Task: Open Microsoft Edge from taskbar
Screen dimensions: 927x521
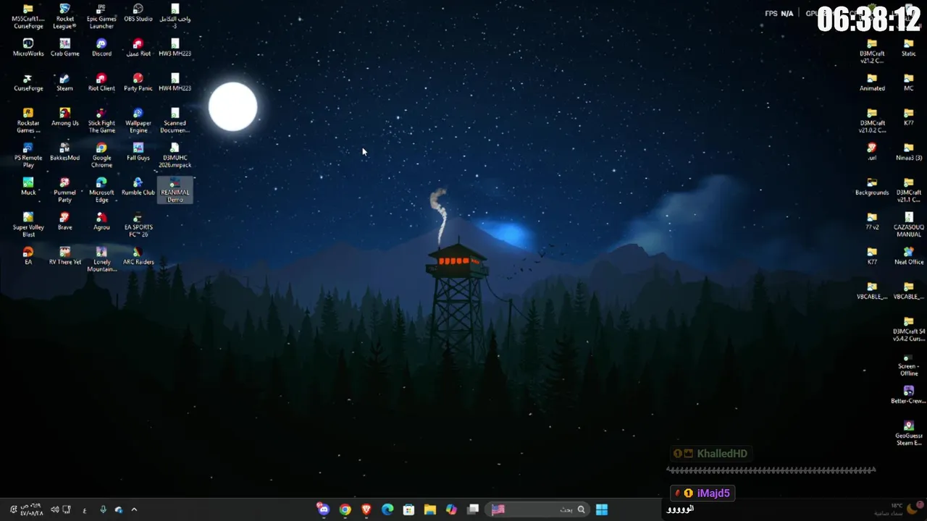Action: 387,509
